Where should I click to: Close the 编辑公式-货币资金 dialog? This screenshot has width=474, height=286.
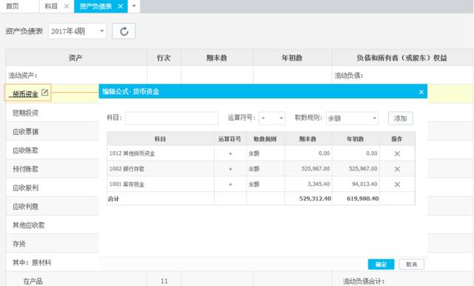click(x=421, y=92)
